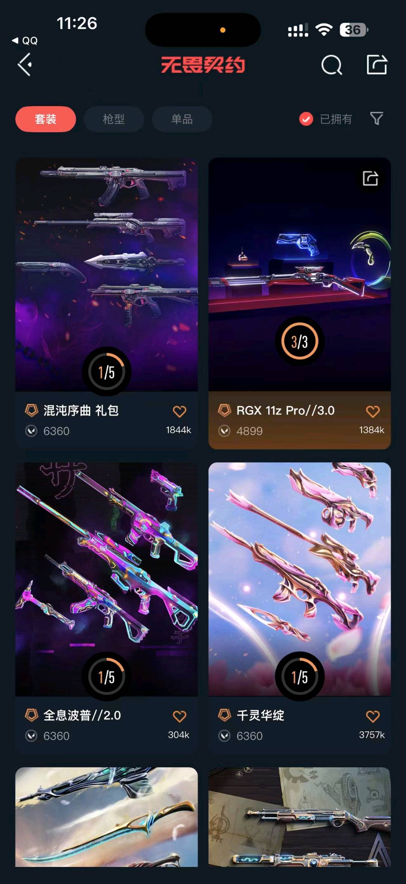Tap the back arrow icon
This screenshot has height=884, width=406.
click(x=25, y=65)
